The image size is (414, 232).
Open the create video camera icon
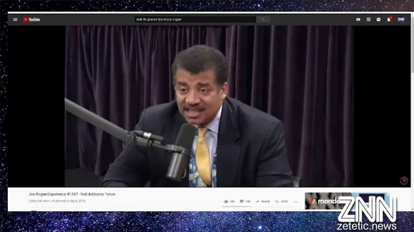pos(358,19)
